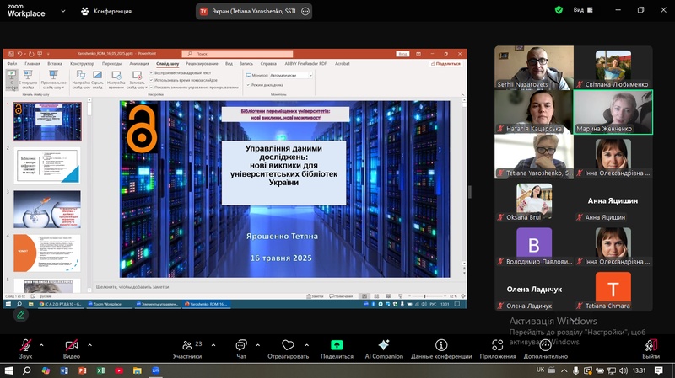This screenshot has width=675, height=378.
Task: Click the shared PowerPoint Переходы tab
Action: pyautogui.click(x=111, y=64)
